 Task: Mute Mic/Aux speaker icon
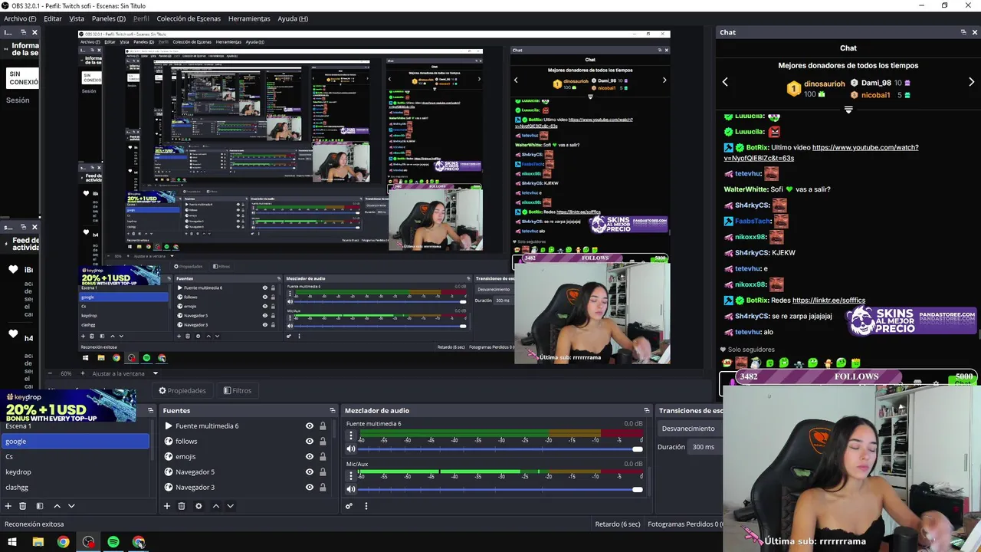(351, 489)
